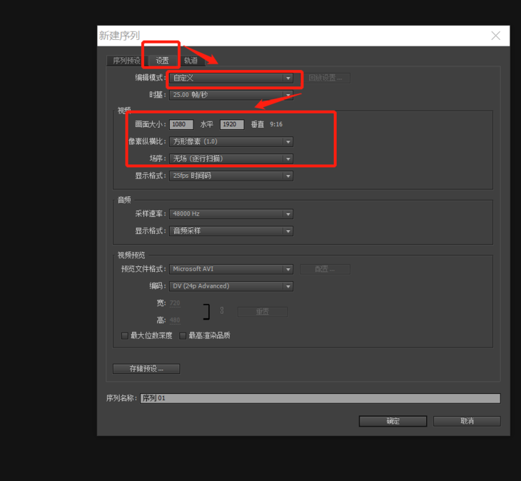Click the 序列名称 input field
Viewport: 521px width, 481px height.
pyautogui.click(x=320, y=398)
